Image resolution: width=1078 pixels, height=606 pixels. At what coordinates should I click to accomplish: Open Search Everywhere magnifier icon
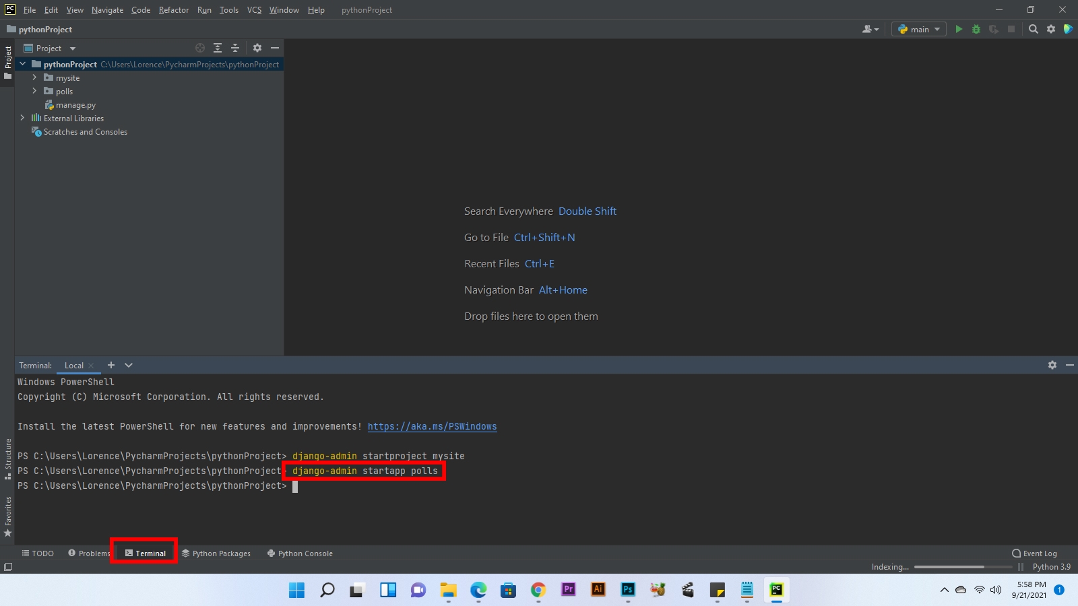[x=1033, y=29]
